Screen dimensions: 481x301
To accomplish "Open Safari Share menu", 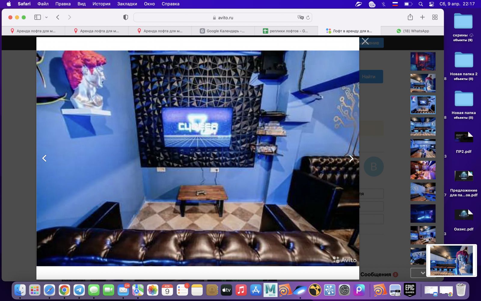I will click(410, 17).
